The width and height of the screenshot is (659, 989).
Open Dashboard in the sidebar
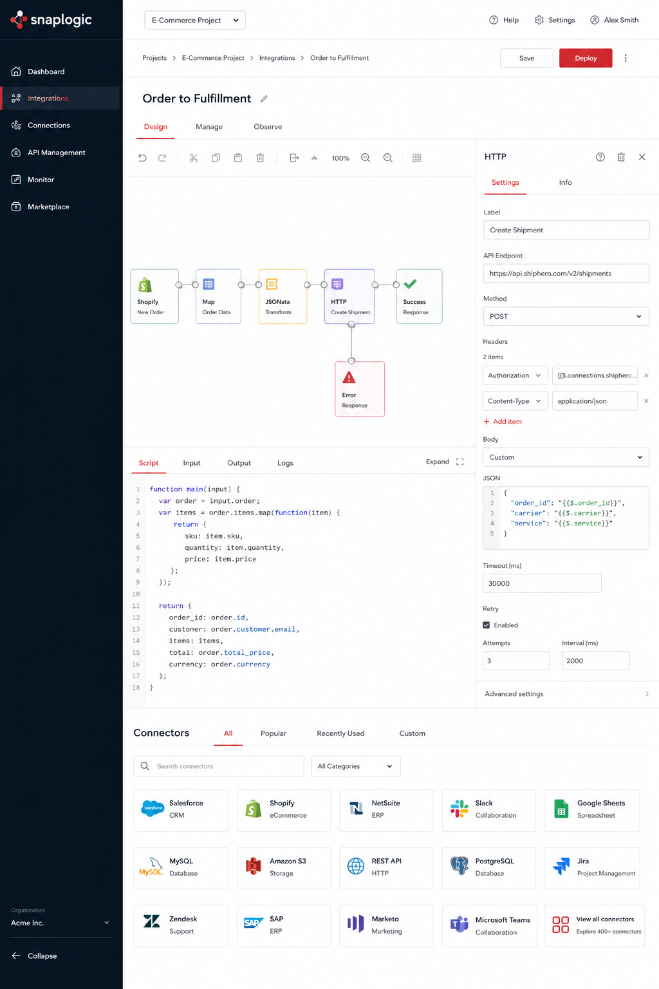pyautogui.click(x=60, y=71)
